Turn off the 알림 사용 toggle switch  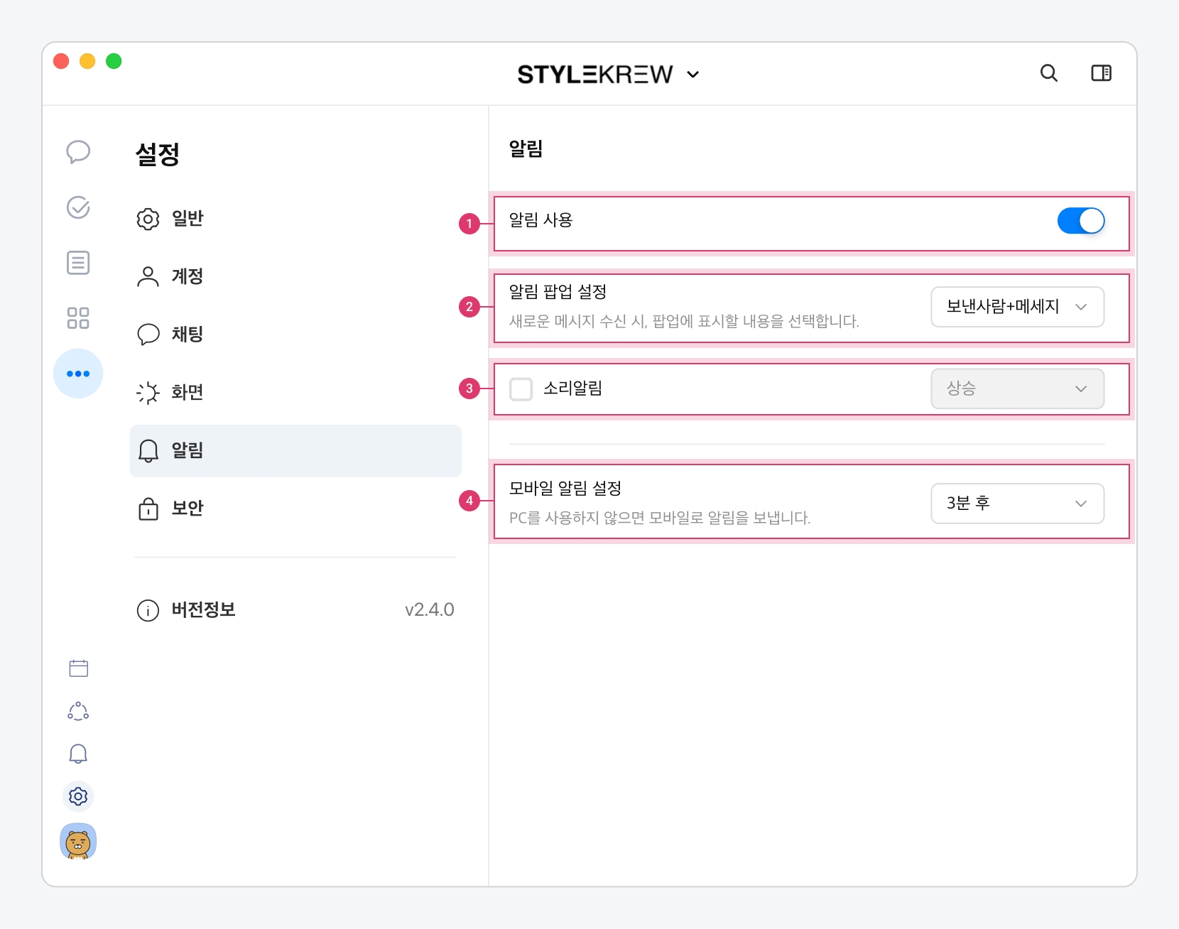click(x=1080, y=221)
